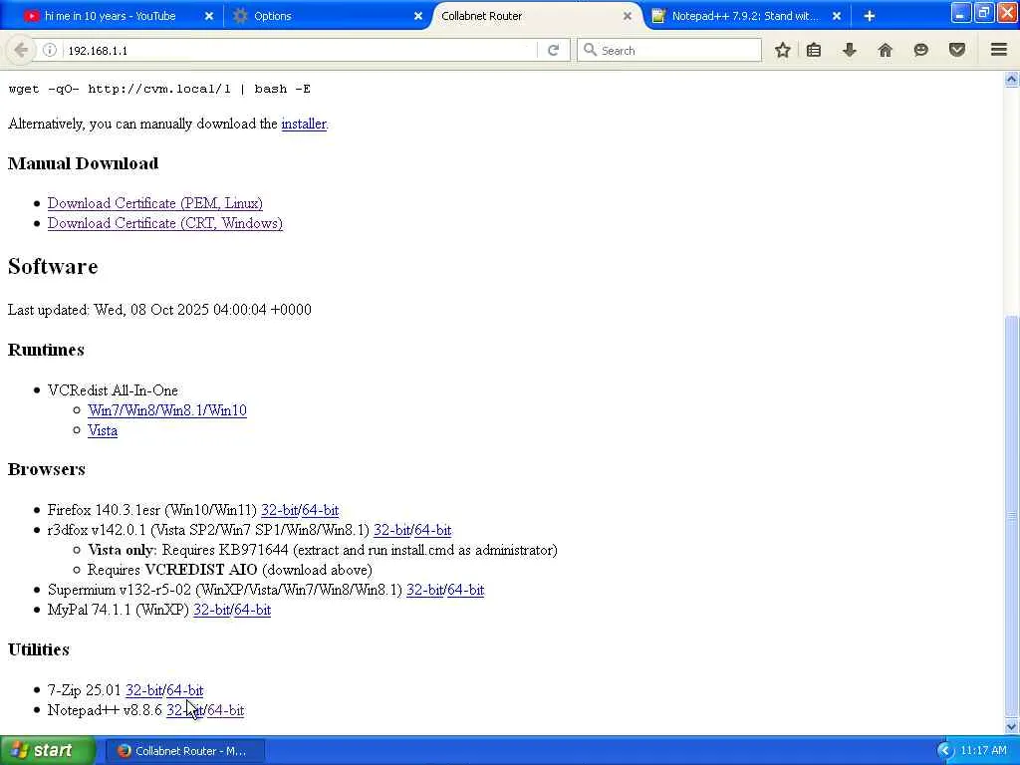The height and width of the screenshot is (765, 1020).
Task: Download r3dfox v142.0.1 32-bit
Action: [x=392, y=530]
